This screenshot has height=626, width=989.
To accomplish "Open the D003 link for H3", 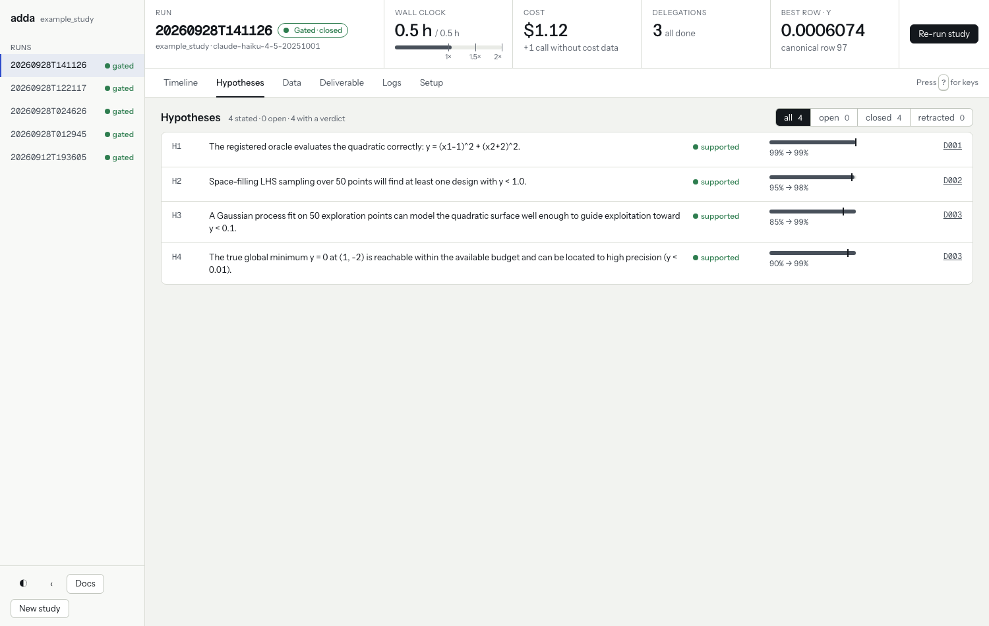I will (x=952, y=215).
